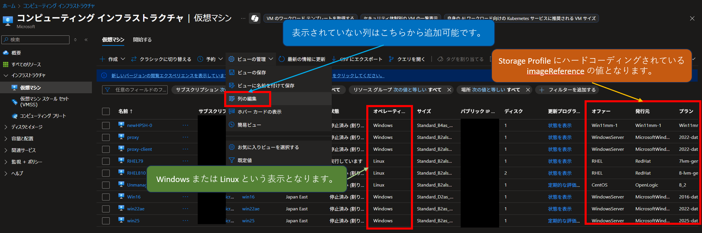This screenshot has height=233, width=702.
Task: Open the more options ellipsis for newHPSH-0
Action: [185, 125]
